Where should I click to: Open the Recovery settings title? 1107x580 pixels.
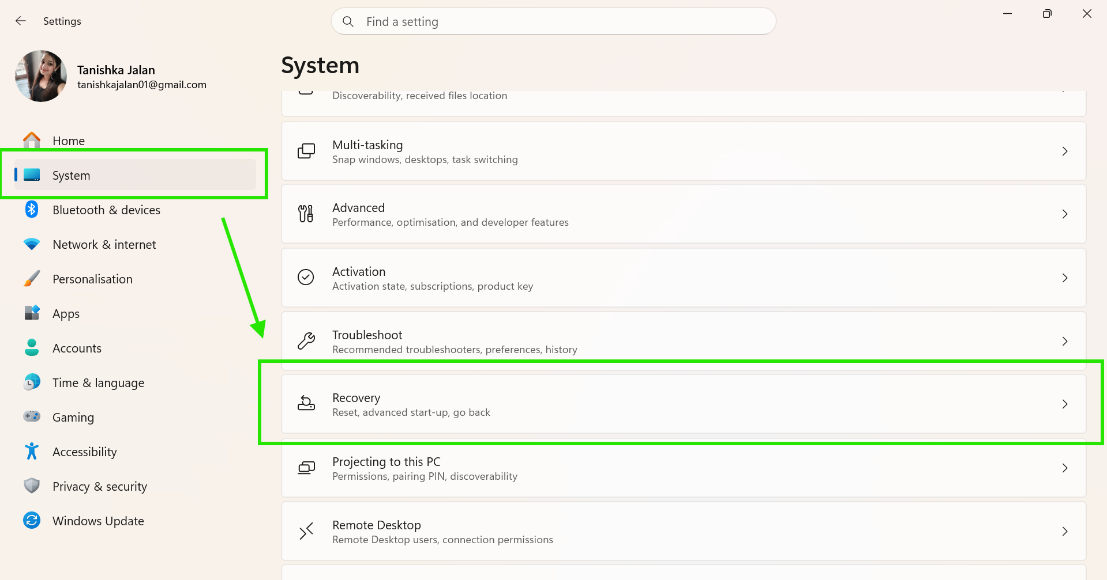coord(356,398)
